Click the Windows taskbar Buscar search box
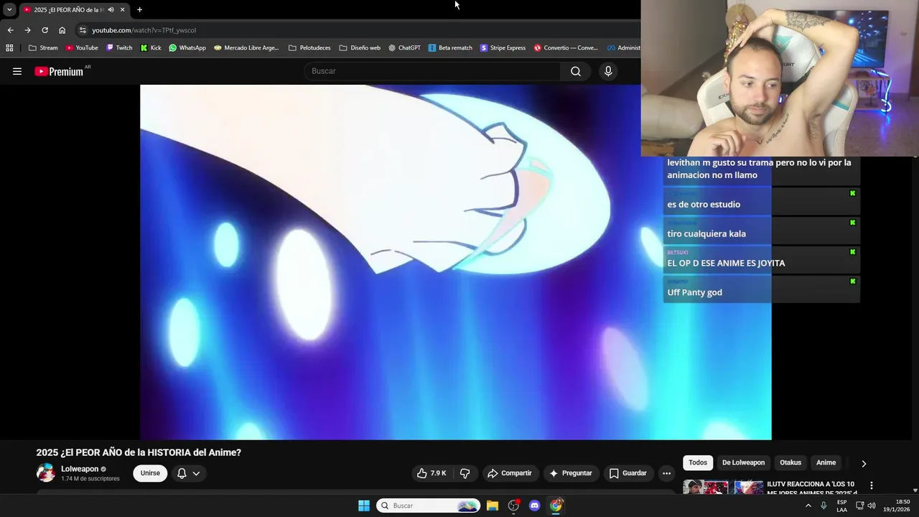This screenshot has width=919, height=517. coord(429,506)
